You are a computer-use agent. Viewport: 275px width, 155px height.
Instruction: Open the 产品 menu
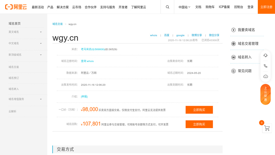50,7
